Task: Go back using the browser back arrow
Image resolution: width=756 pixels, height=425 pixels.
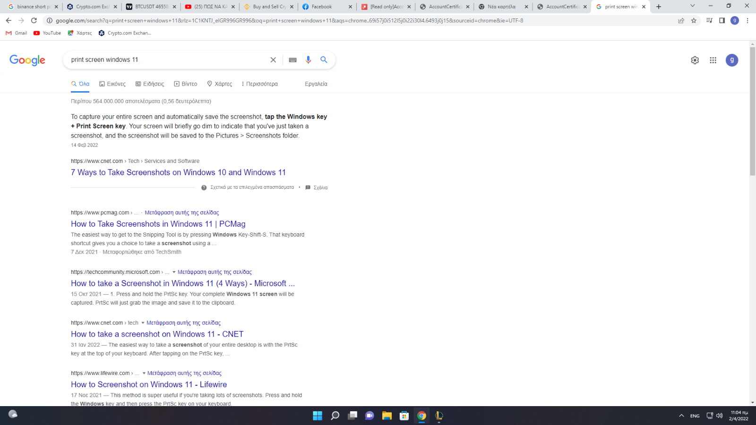Action: (9, 20)
